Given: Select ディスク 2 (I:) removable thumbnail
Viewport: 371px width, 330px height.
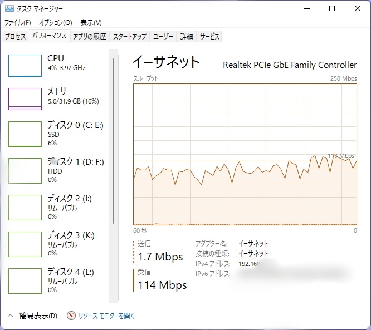Looking at the screenshot, I should (x=25, y=208).
